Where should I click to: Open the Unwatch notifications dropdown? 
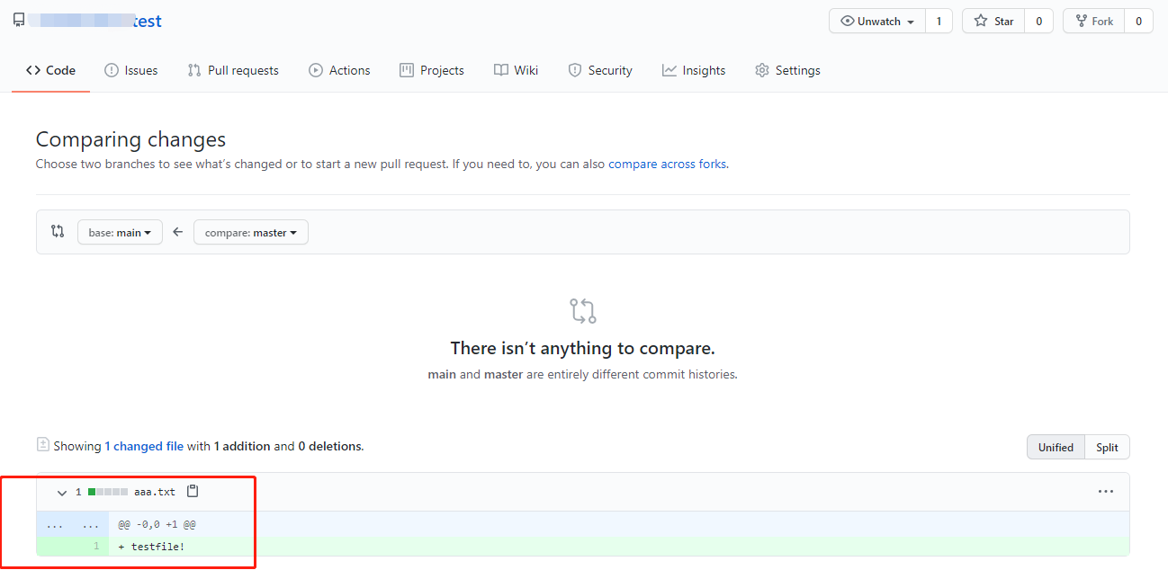877,22
